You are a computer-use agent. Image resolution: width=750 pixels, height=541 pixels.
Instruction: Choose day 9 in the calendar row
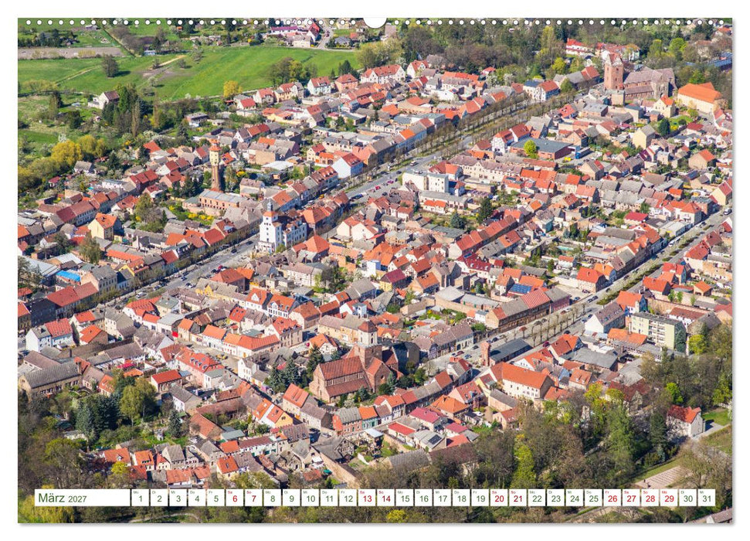(291, 498)
